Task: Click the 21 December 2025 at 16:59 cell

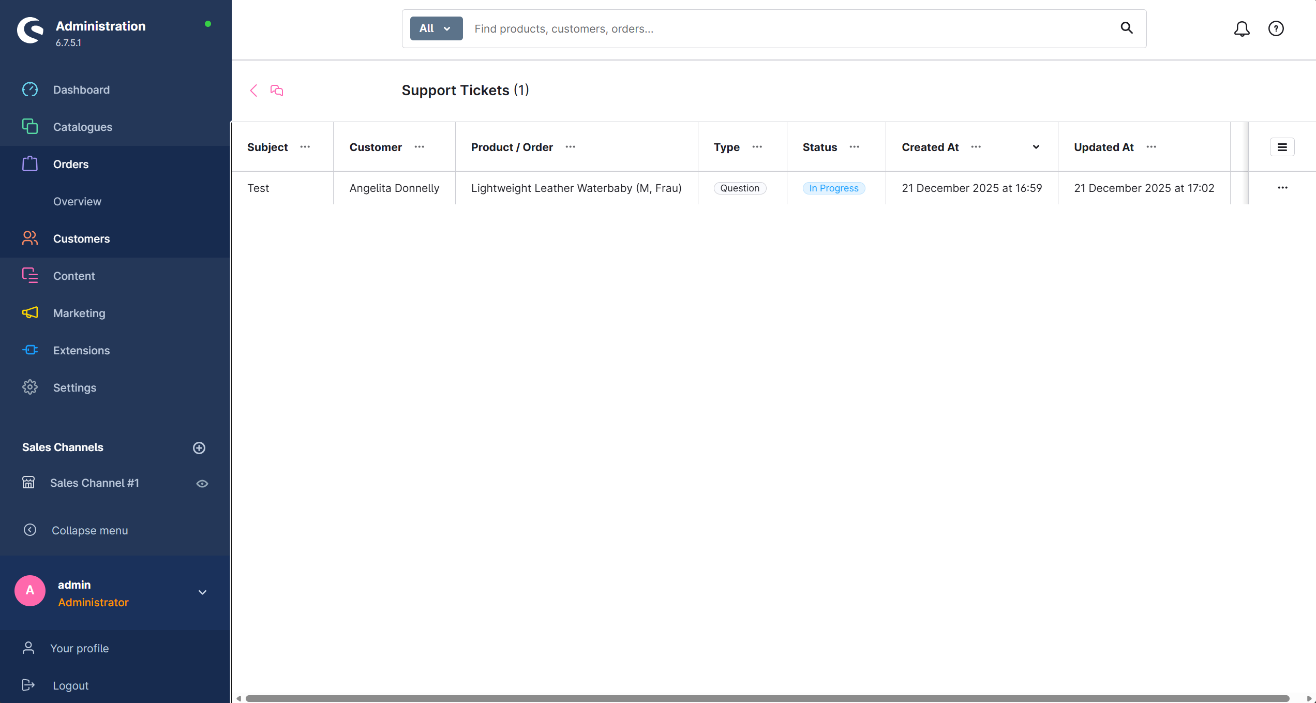Action: pyautogui.click(x=972, y=188)
